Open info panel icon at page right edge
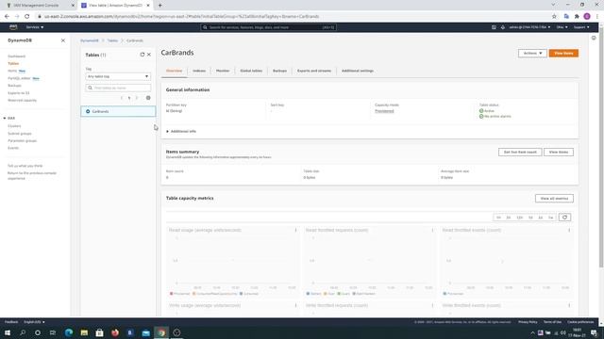The height and width of the screenshot is (339, 604). pyautogui.click(x=594, y=38)
